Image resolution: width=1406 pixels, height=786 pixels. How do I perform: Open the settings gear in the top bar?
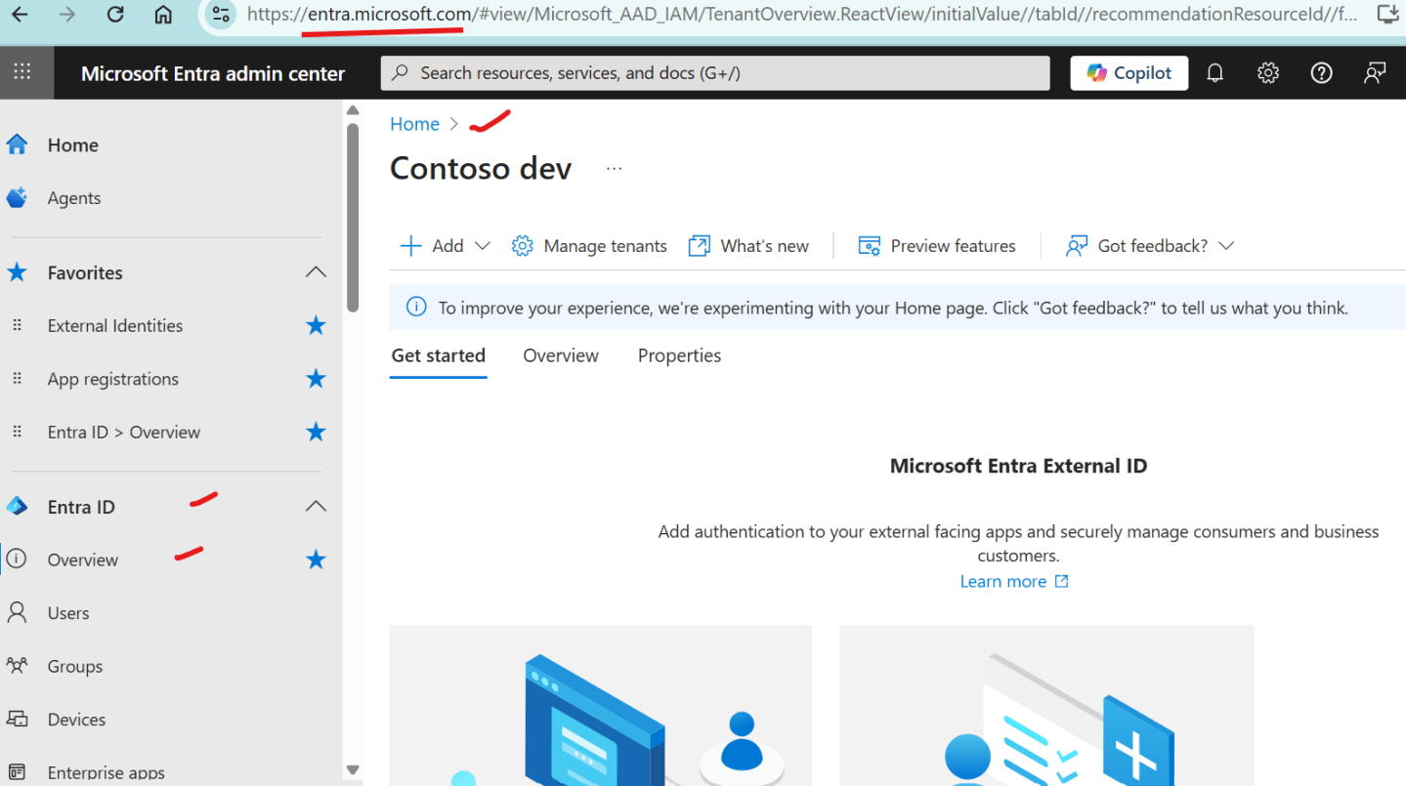click(1267, 72)
